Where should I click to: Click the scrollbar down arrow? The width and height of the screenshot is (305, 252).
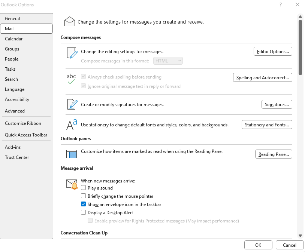[300, 236]
